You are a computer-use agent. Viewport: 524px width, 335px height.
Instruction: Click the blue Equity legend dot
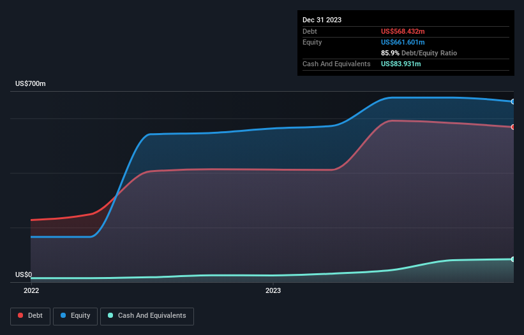pyautogui.click(x=63, y=315)
